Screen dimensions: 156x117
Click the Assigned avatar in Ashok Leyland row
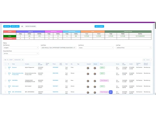pos(88,87)
